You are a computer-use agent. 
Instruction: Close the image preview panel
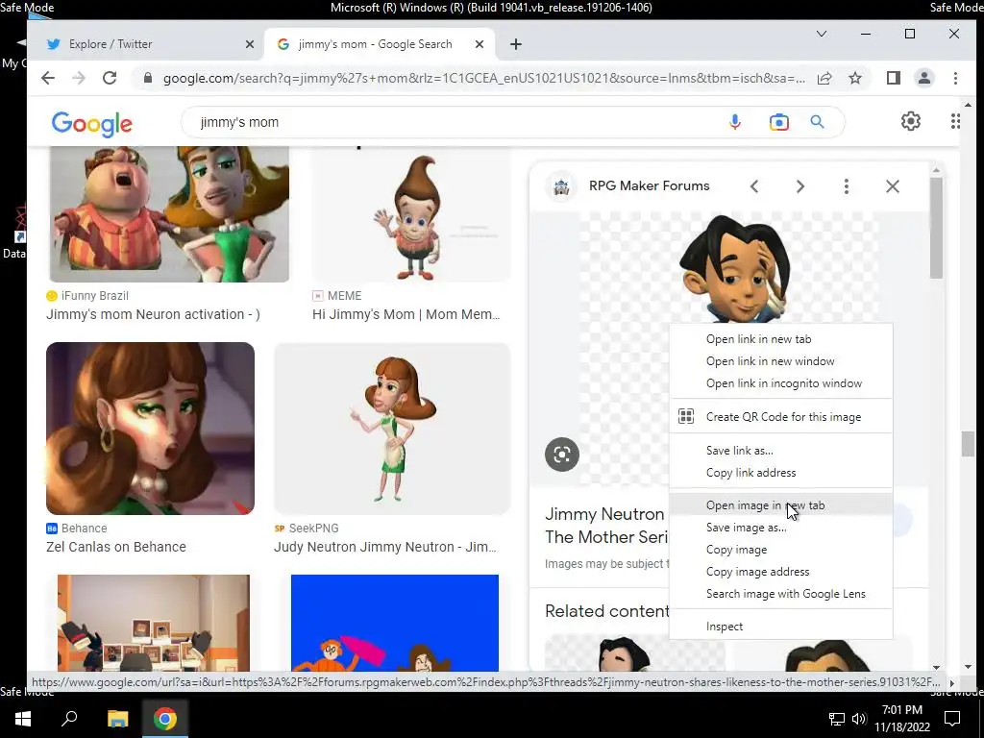pos(893,186)
